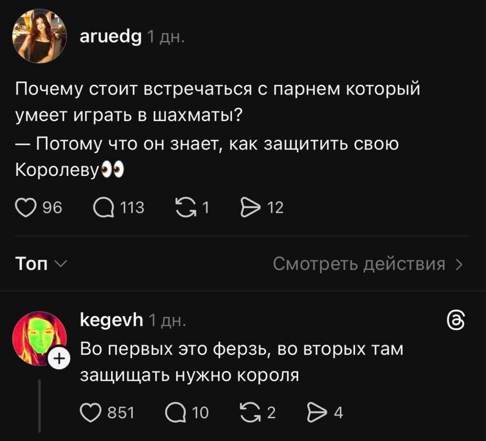Follow kegevh using the plus badge
This screenshot has width=486, height=441.
[x=56, y=360]
